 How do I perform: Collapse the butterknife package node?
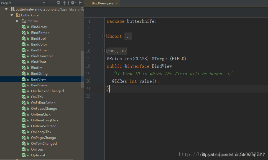12,15
